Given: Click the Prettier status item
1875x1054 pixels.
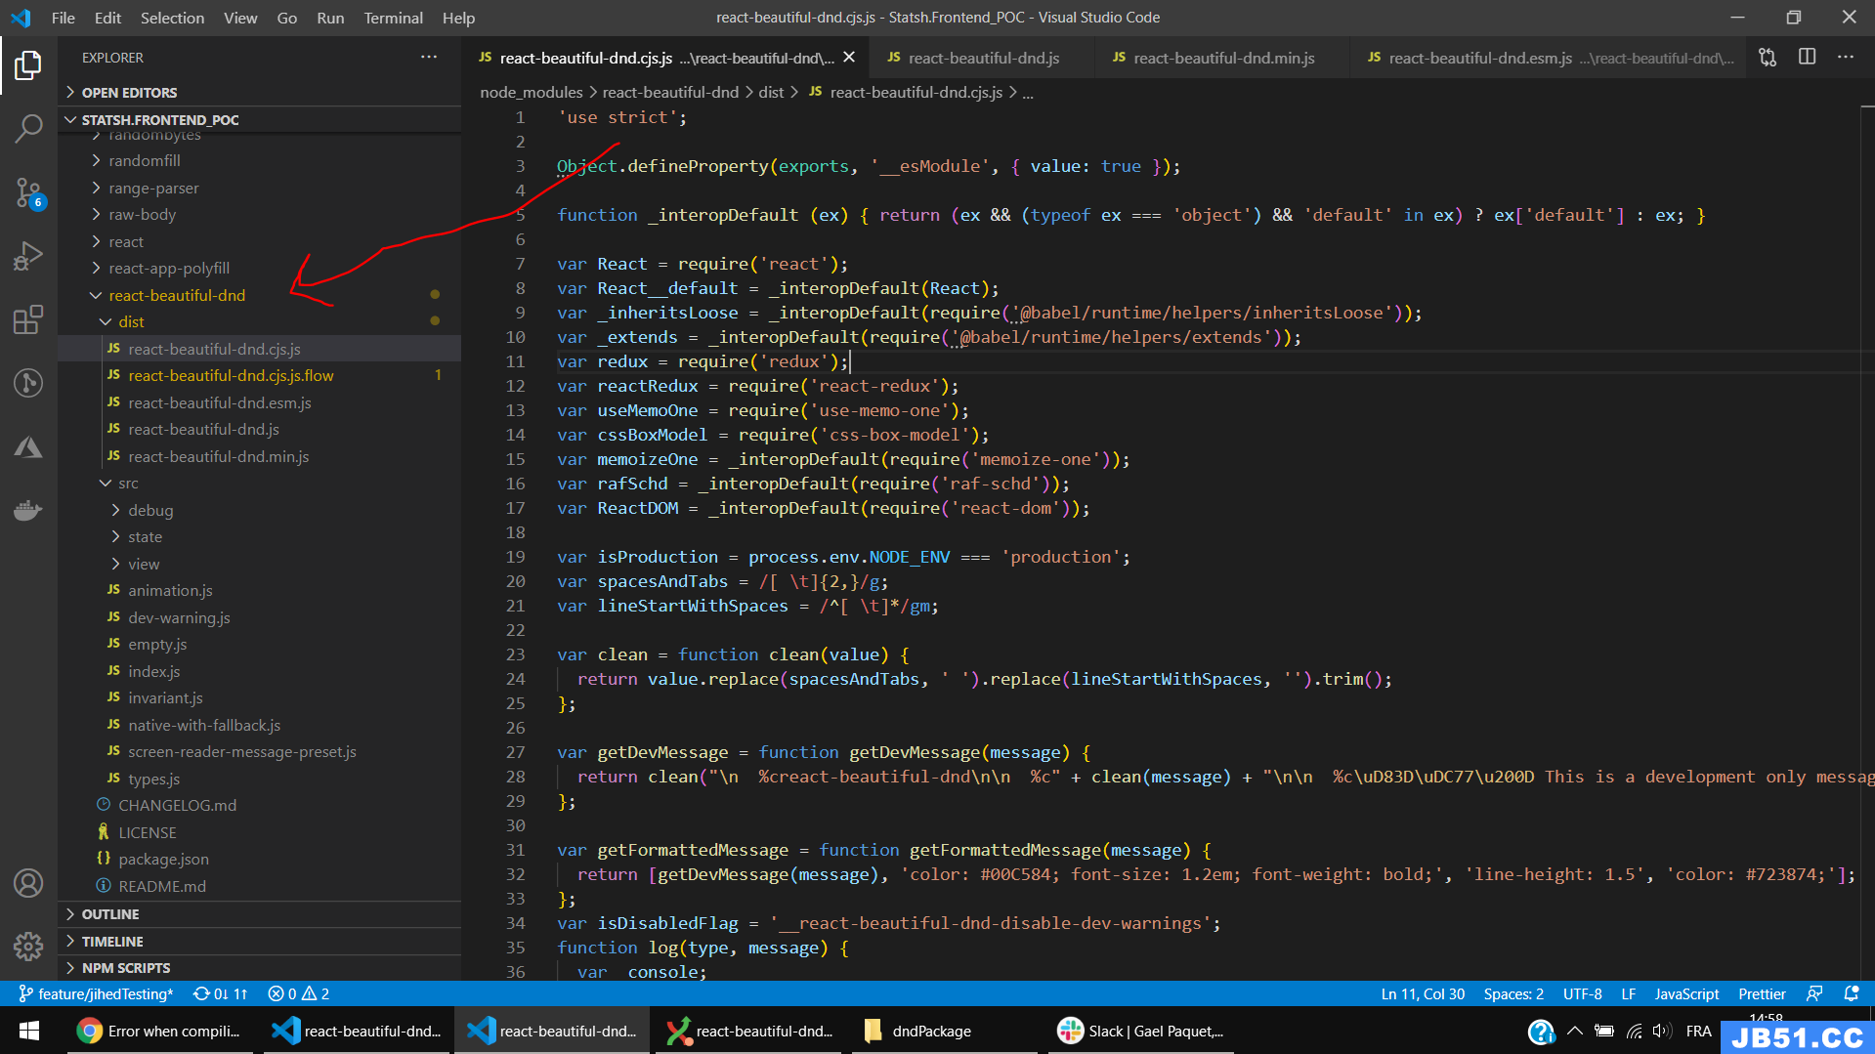Looking at the screenshot, I should 1762,993.
